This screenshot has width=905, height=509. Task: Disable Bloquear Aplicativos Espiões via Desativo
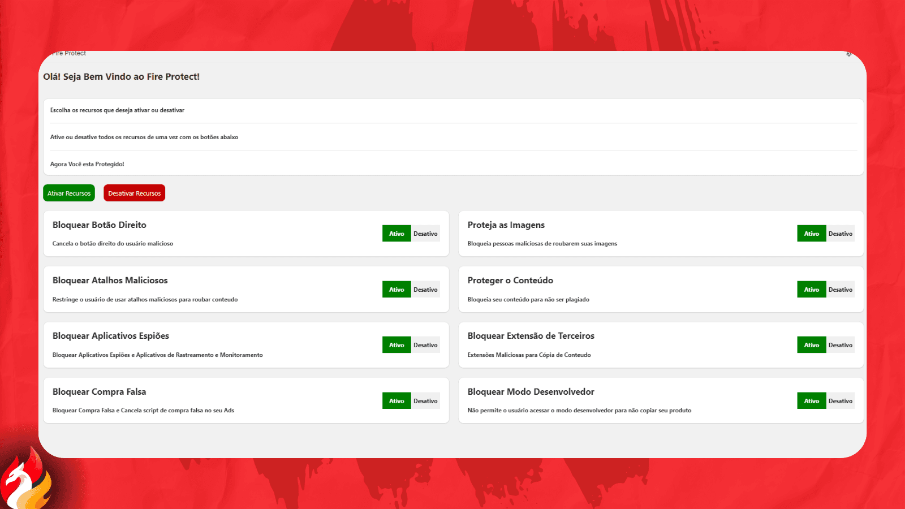point(425,345)
